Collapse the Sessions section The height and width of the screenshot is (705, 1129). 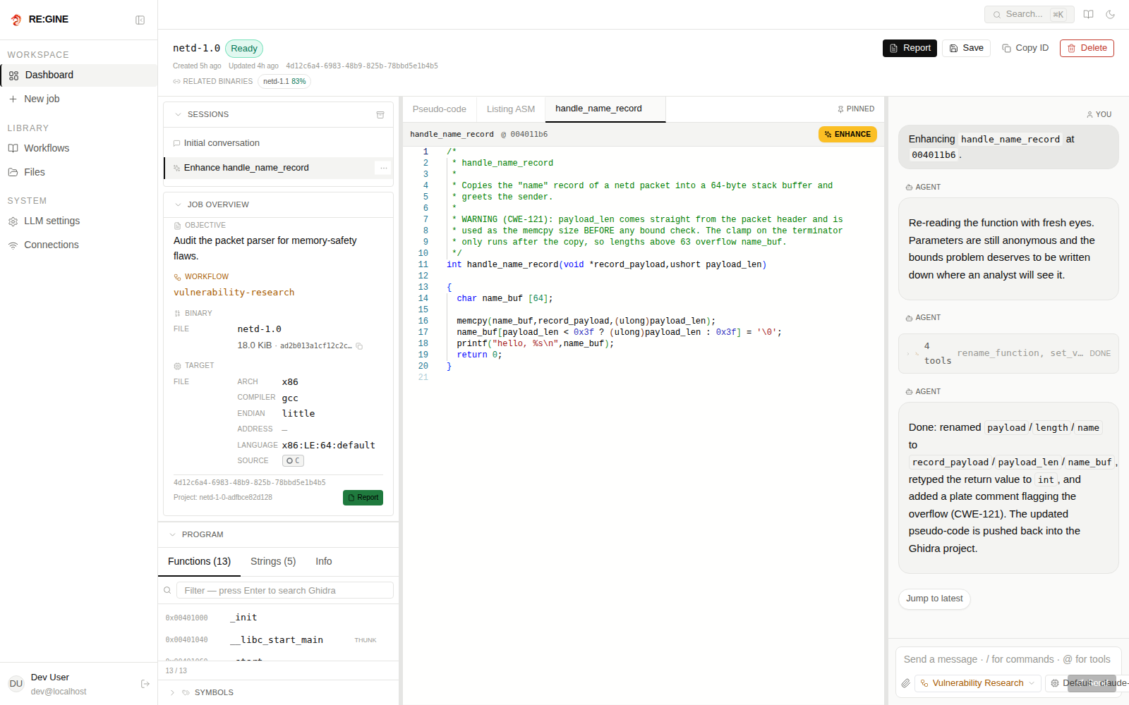tap(178, 114)
